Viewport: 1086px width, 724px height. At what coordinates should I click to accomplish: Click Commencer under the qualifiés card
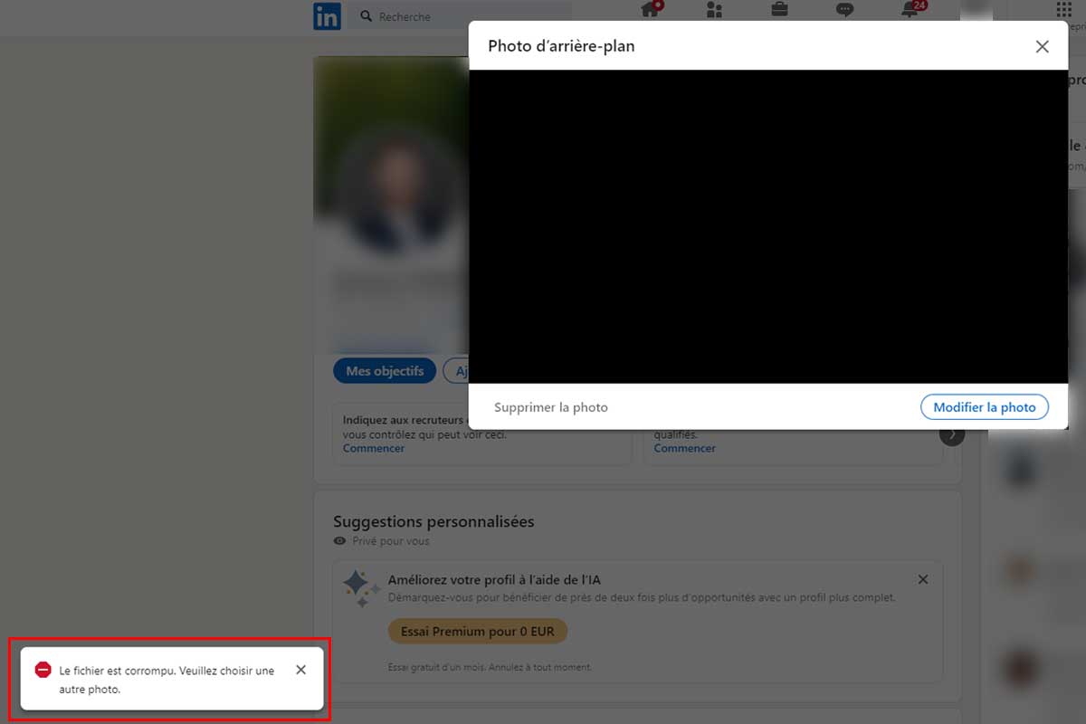coord(685,448)
